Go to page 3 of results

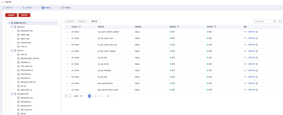point(95,96)
